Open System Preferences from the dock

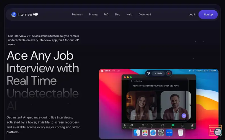pos(161,133)
